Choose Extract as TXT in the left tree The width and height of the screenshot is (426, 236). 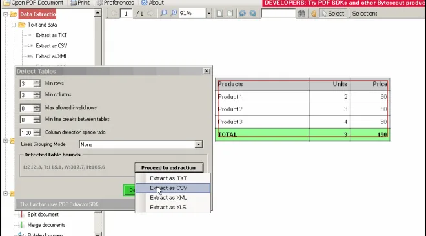tap(52, 35)
